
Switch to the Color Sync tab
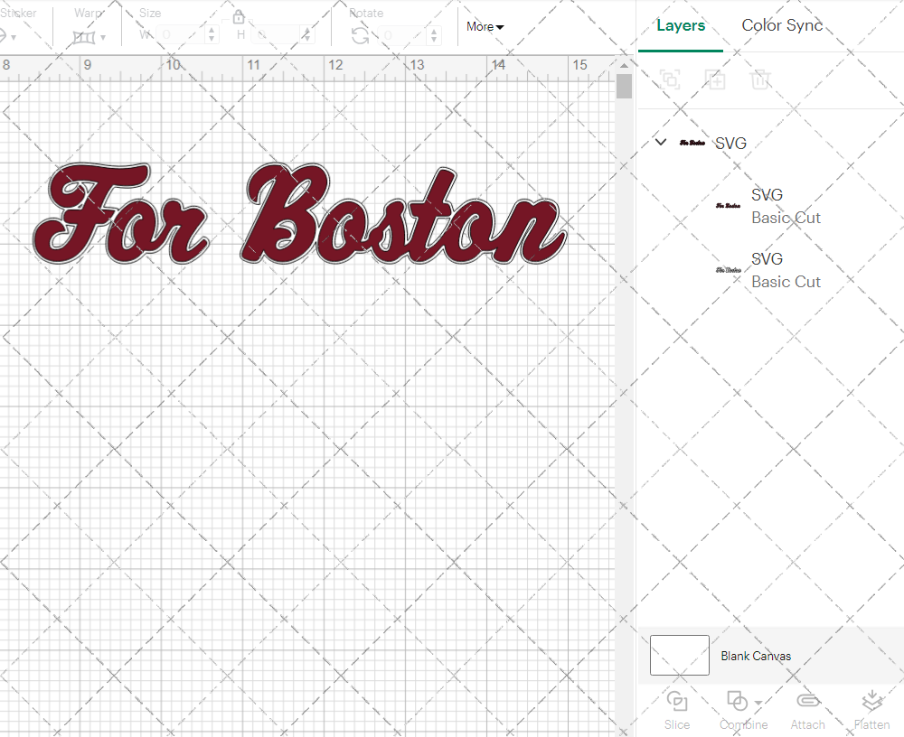click(x=782, y=25)
